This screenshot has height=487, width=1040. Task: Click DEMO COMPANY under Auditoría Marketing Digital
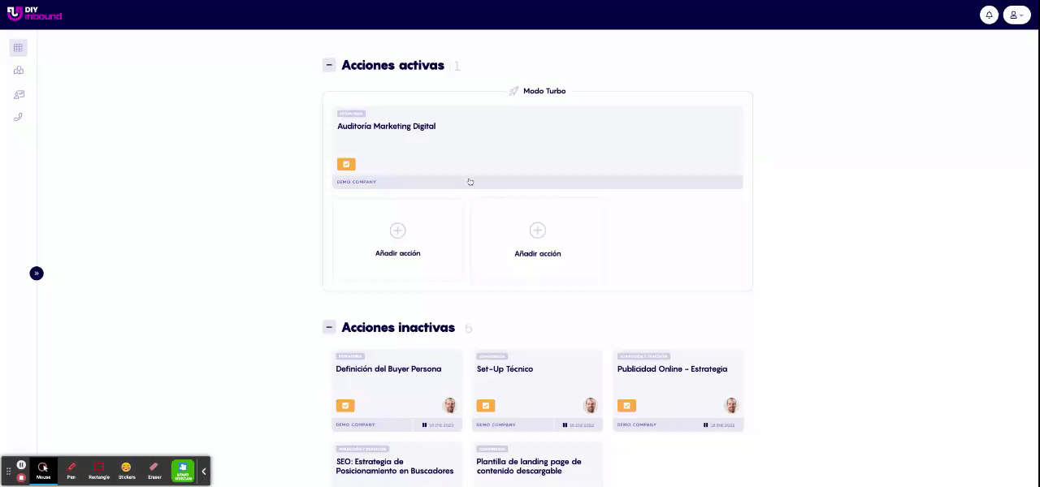357,182
